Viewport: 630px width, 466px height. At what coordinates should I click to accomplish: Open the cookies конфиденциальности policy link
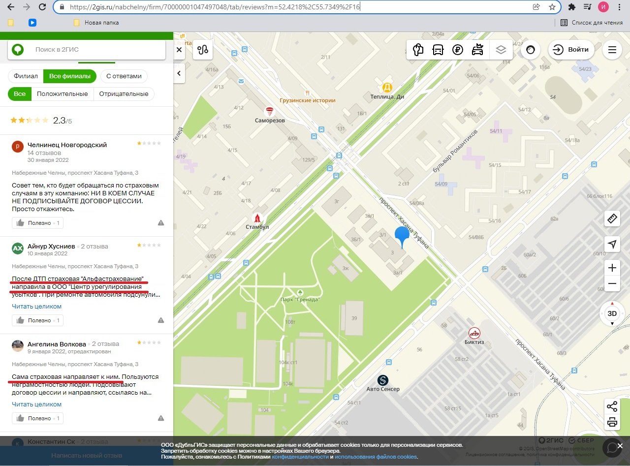click(x=300, y=457)
